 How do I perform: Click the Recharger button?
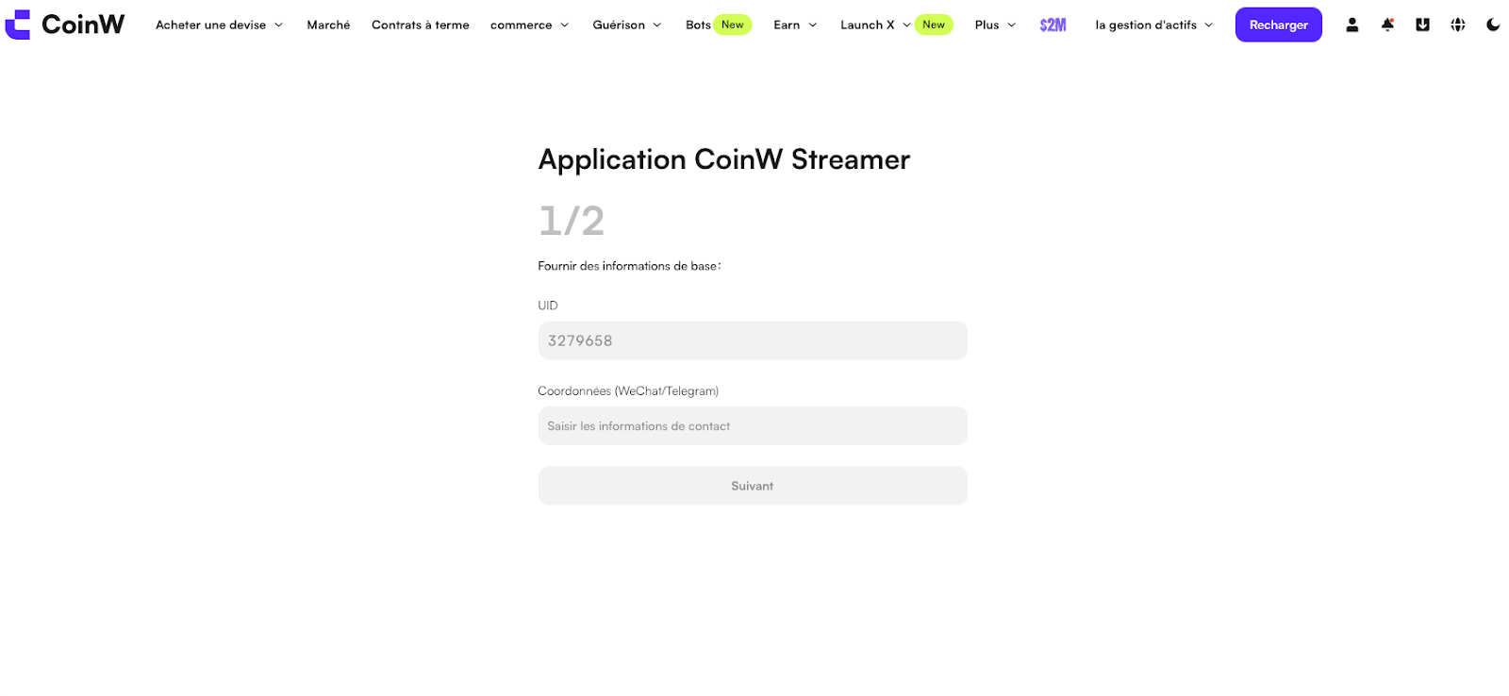tap(1278, 25)
